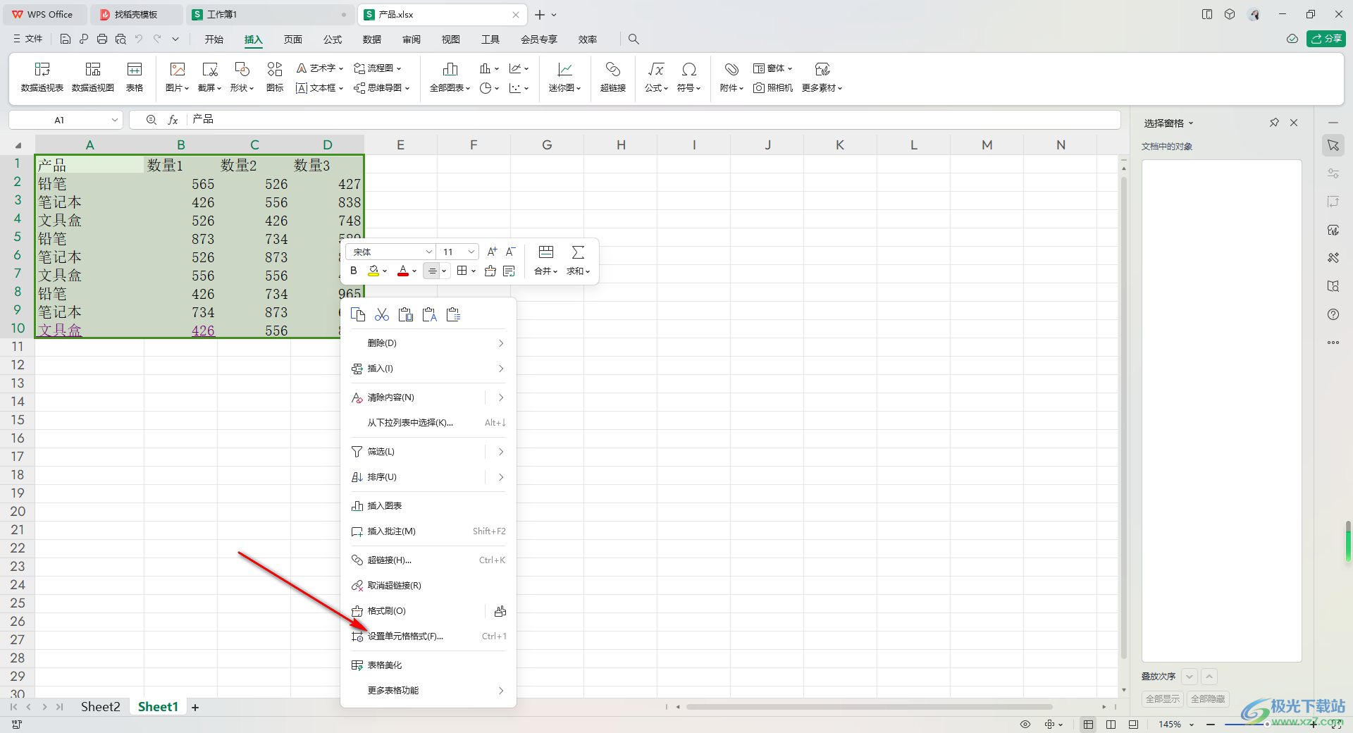Click the Print icon in the quick access toolbar
Viewport: 1353px width, 733px height.
(102, 39)
